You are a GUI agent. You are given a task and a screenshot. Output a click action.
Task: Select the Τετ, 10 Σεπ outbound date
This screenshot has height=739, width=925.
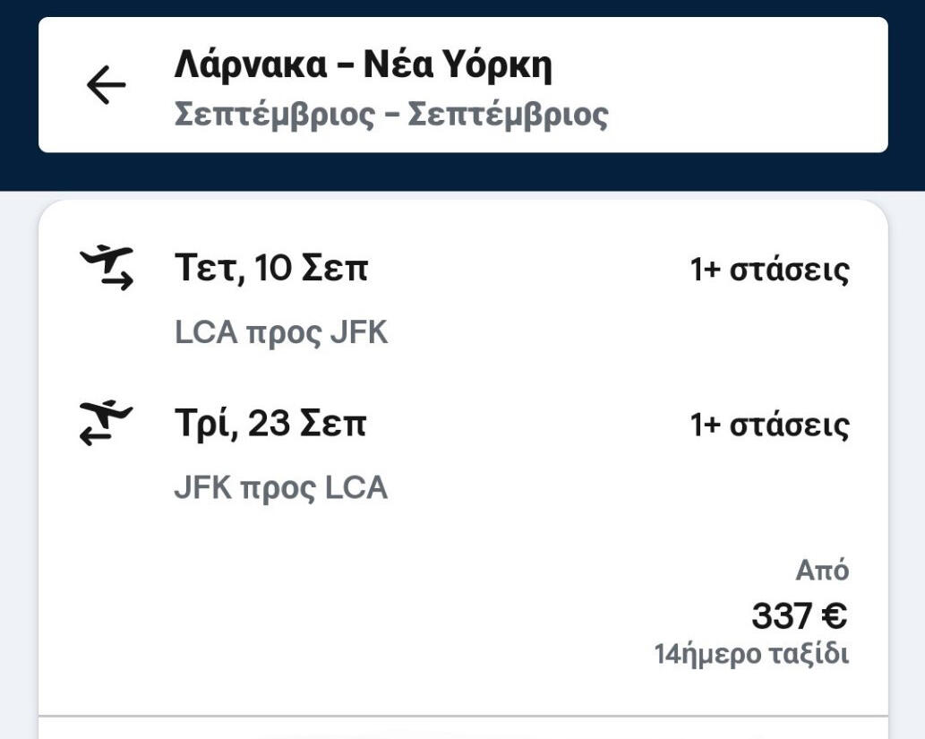pyautogui.click(x=270, y=269)
